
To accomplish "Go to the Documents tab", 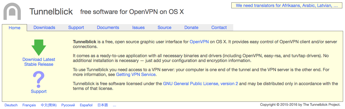I will click(x=108, y=27).
